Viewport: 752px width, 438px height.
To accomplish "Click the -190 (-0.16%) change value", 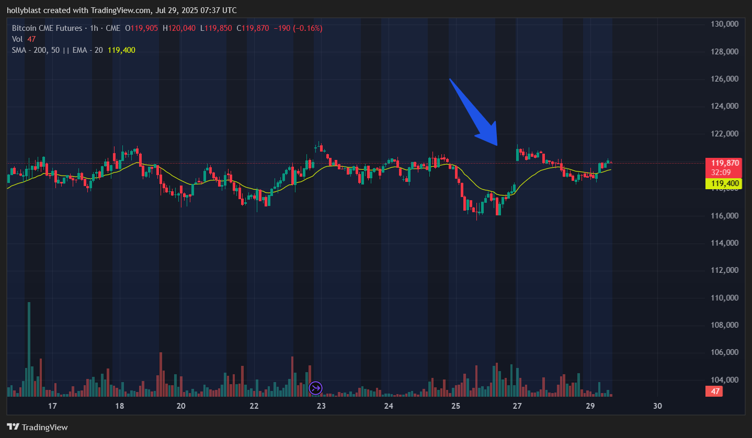I will pyautogui.click(x=298, y=28).
